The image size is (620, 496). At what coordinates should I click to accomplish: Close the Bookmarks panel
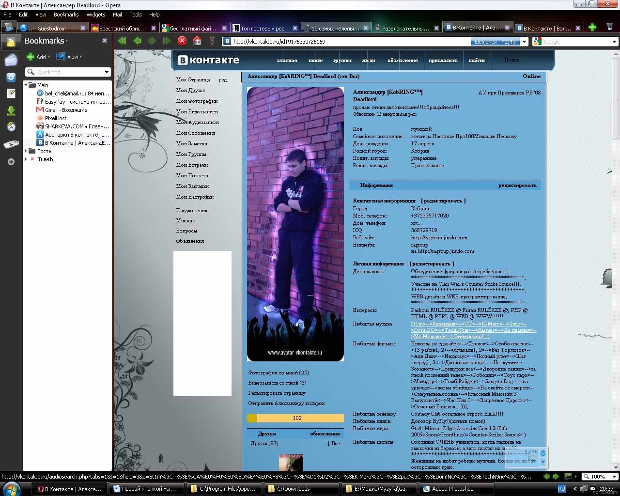tap(105, 41)
